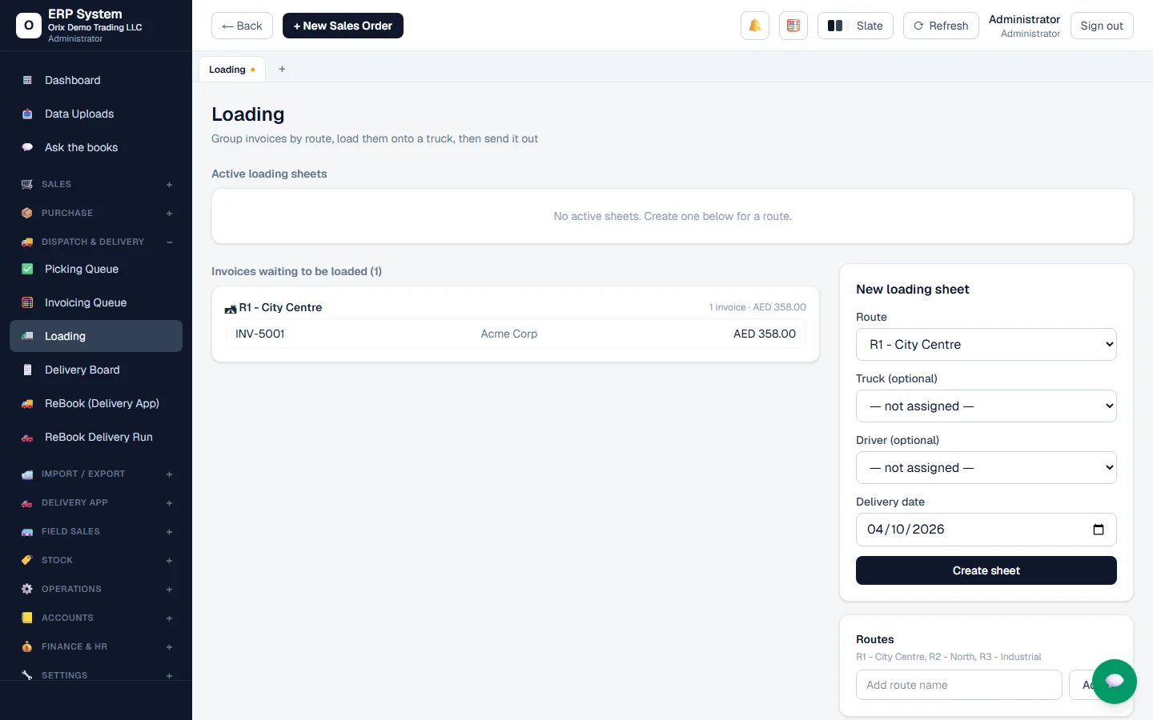Click the Add route name field
1153x720 pixels.
[x=959, y=685]
